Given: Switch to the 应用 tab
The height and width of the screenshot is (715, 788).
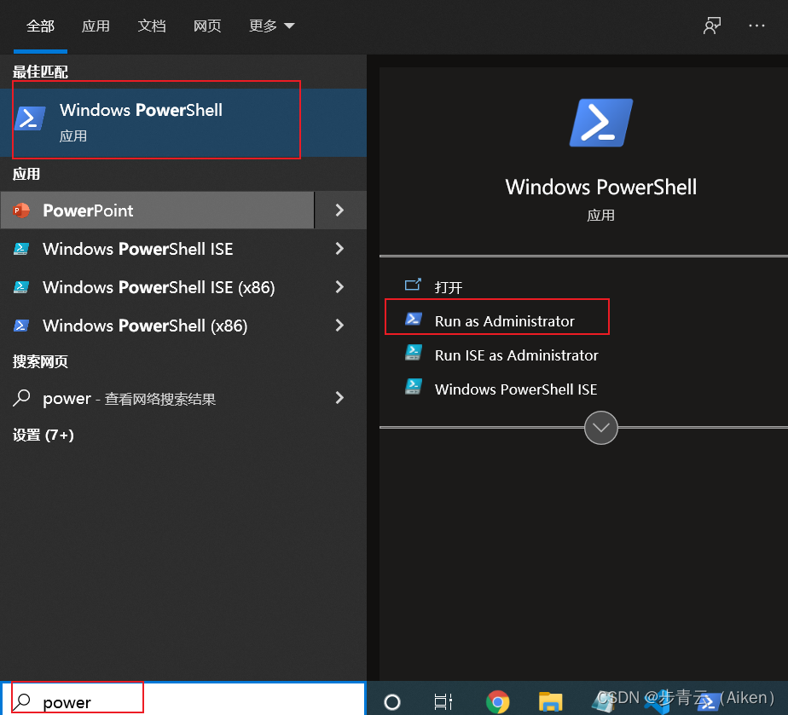Looking at the screenshot, I should (96, 26).
